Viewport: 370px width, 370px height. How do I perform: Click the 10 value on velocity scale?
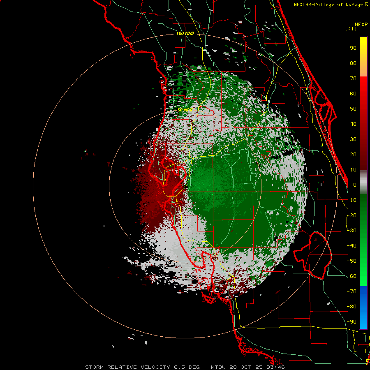pyautogui.click(x=353, y=170)
